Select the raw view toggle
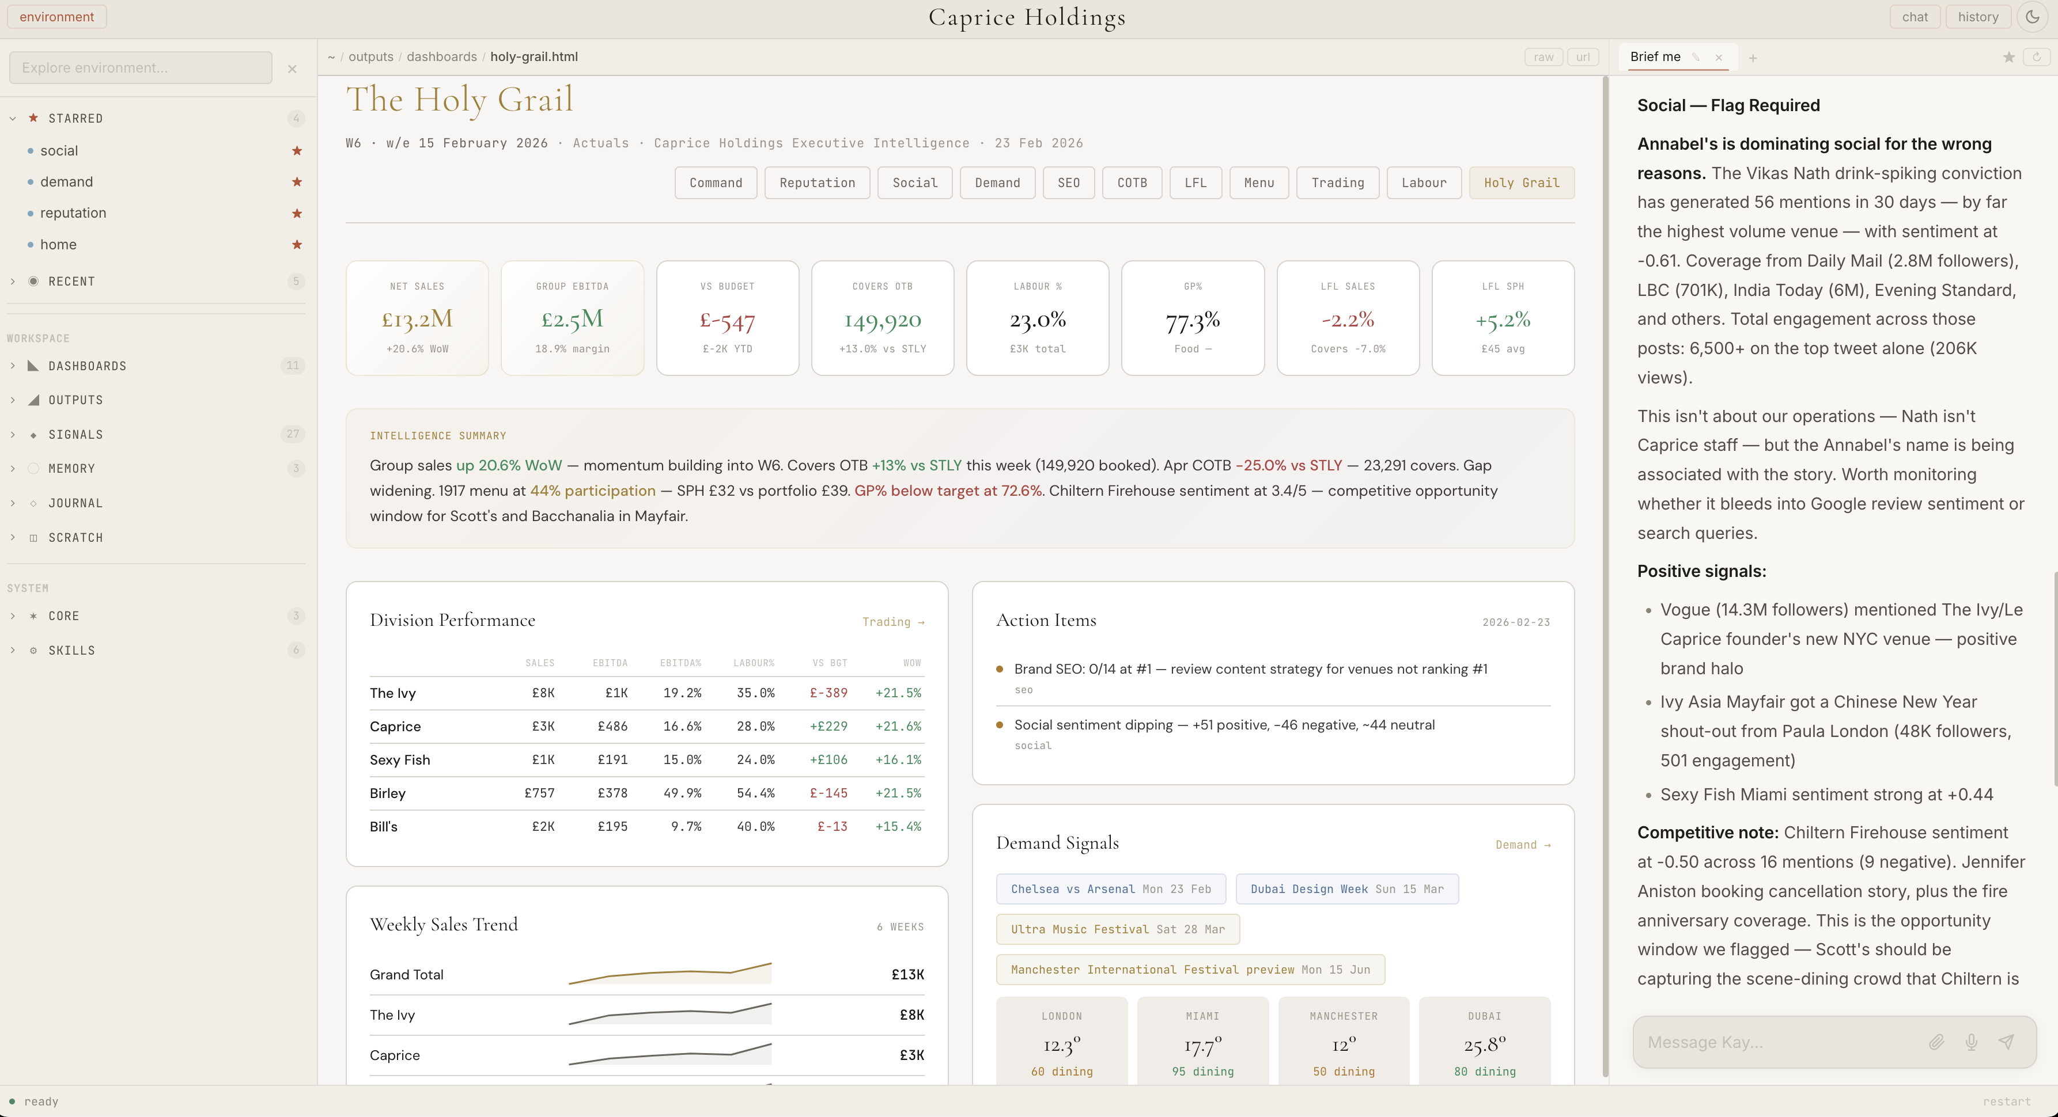 [x=1543, y=56]
